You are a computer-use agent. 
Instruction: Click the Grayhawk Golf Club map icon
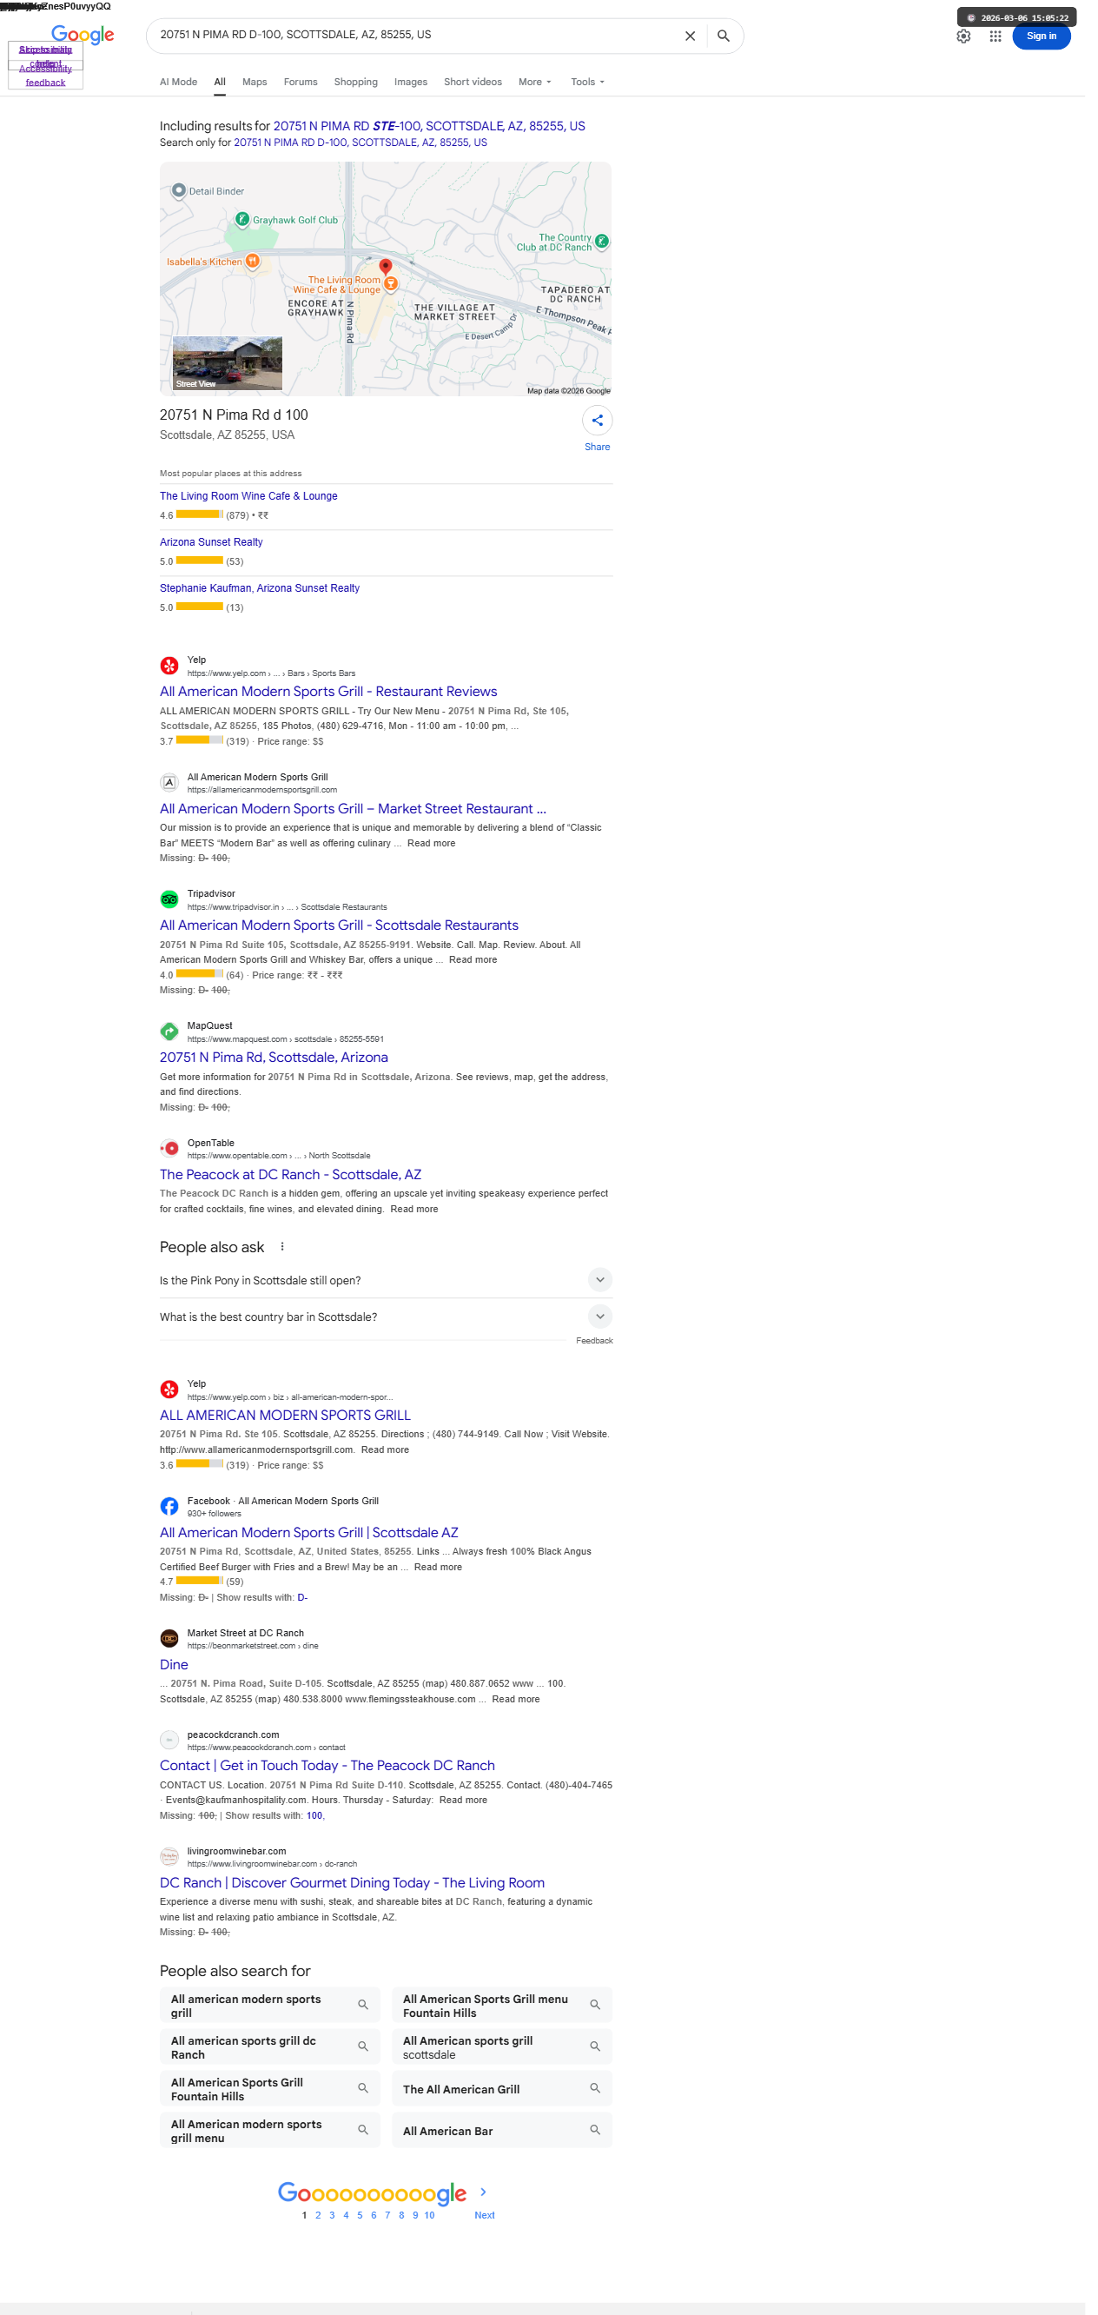[x=244, y=222]
